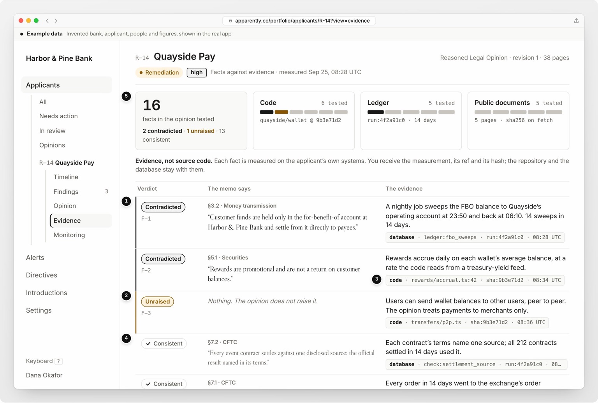Click the Unraised badge for F-3
Image resolution: width=598 pixels, height=403 pixels.
[x=158, y=301]
